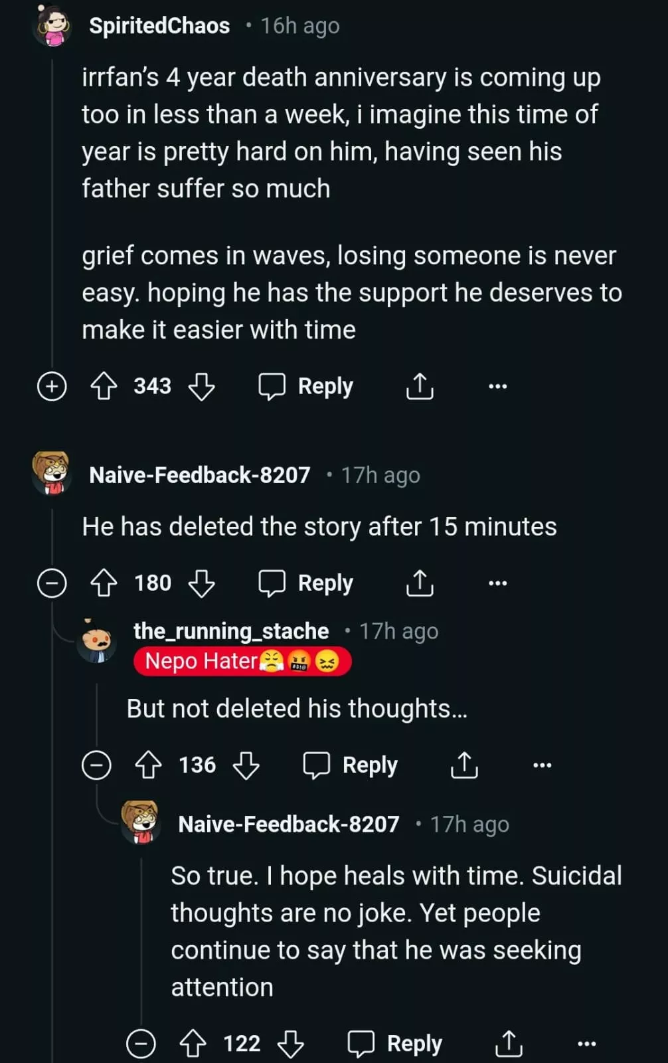Screen dimensions: 668x1063
Task: Share SpiritedChaos's comment
Action: pos(420,386)
